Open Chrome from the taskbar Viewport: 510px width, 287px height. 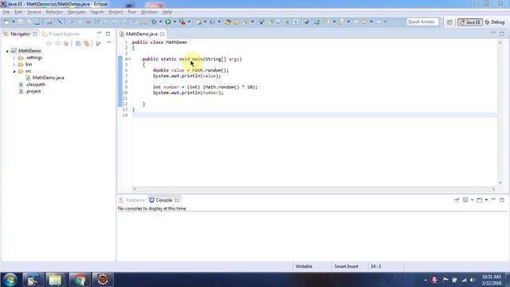pyautogui.click(x=80, y=280)
